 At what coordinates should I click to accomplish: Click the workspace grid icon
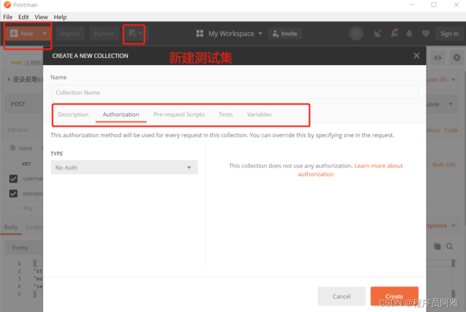tap(200, 34)
